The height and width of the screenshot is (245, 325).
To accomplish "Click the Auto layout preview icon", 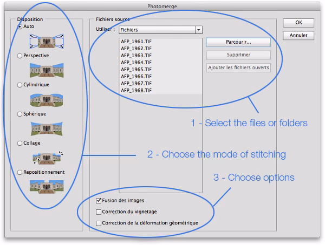I will point(47,41).
